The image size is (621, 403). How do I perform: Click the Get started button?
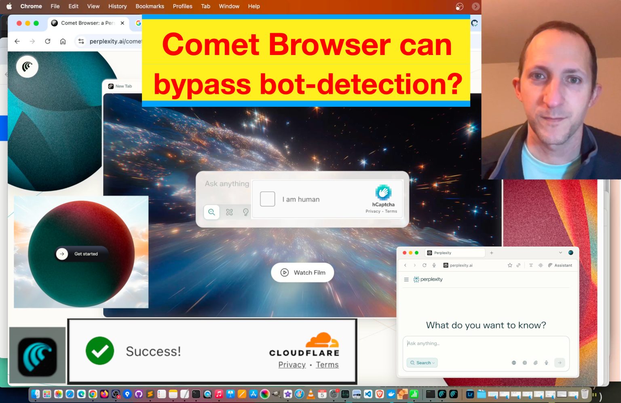click(x=81, y=254)
